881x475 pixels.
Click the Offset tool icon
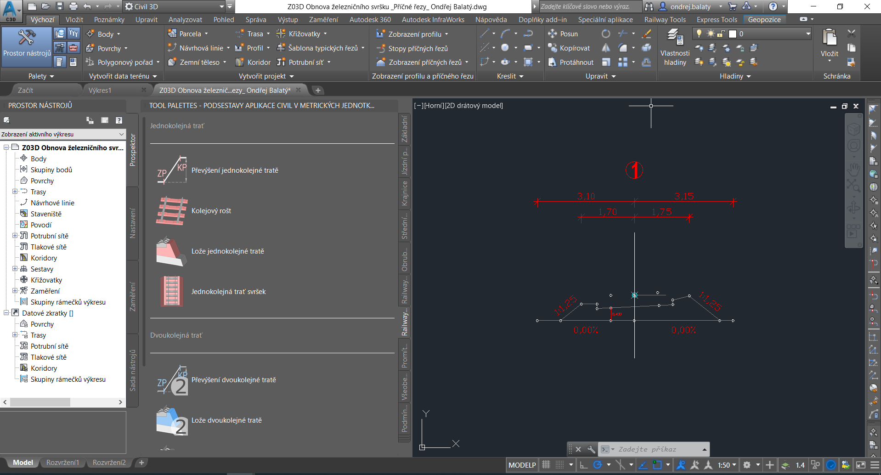(646, 62)
